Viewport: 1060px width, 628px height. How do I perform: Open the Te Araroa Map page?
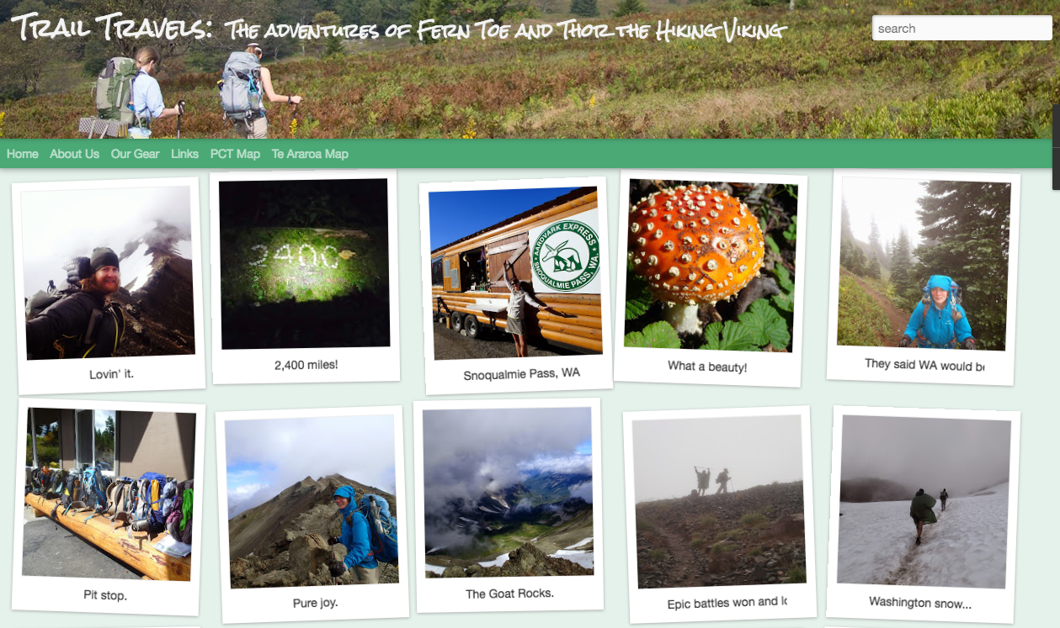(x=310, y=154)
